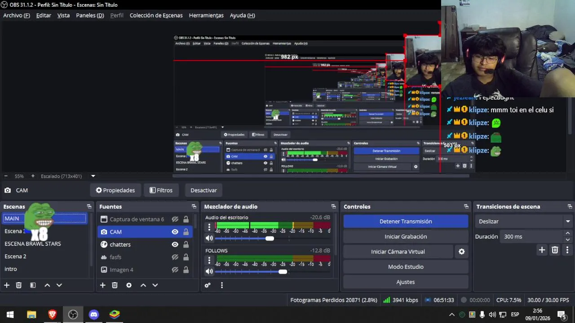Image resolution: width=575 pixels, height=323 pixels.
Task: Remove selected scene with trash icon
Action: pos(19,285)
